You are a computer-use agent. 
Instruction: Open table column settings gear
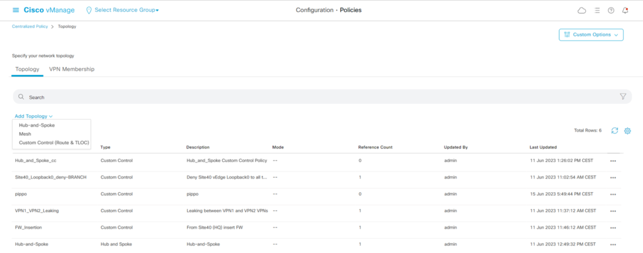(627, 130)
